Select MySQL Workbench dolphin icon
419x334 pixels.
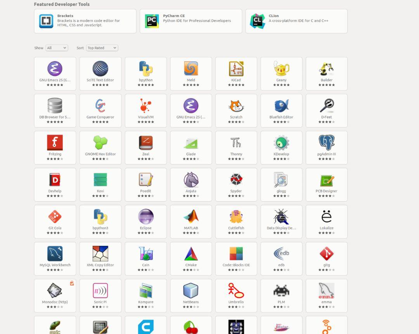55,254
